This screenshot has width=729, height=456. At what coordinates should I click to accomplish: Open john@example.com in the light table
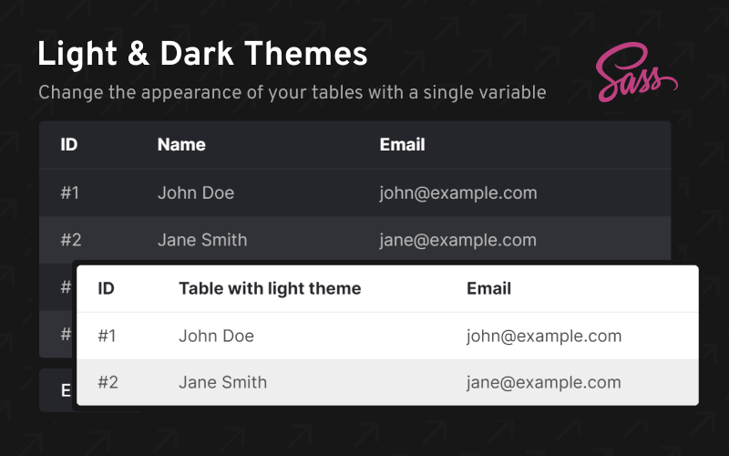(544, 336)
